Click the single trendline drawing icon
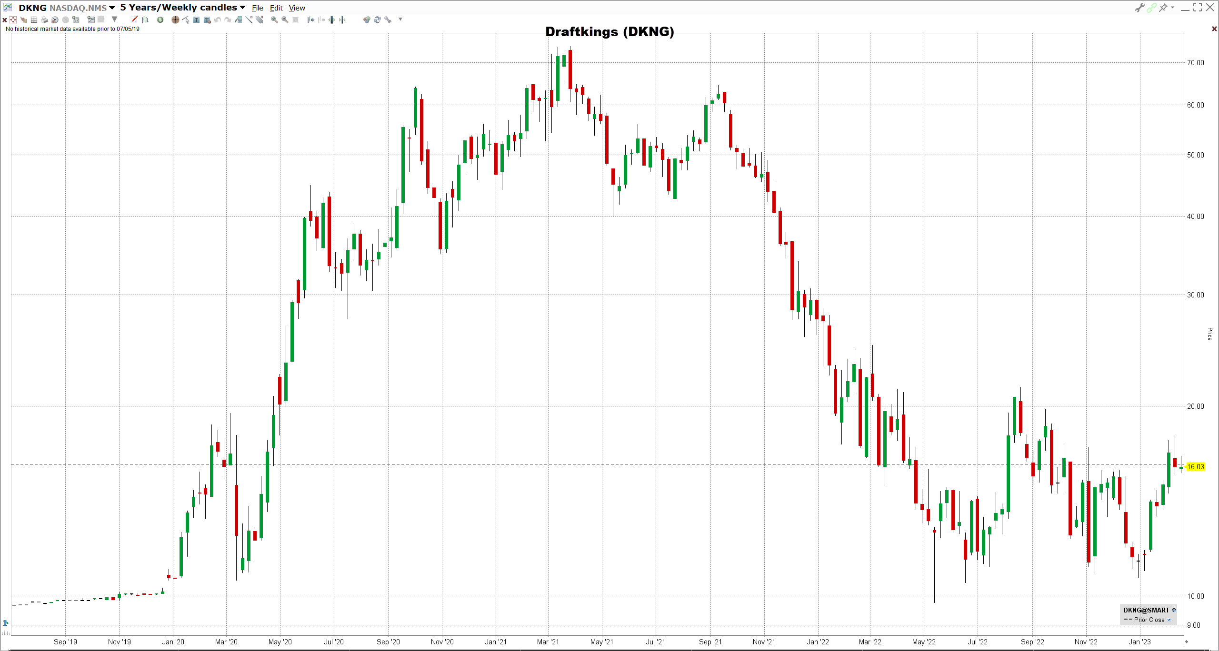The image size is (1219, 651). pyautogui.click(x=249, y=20)
